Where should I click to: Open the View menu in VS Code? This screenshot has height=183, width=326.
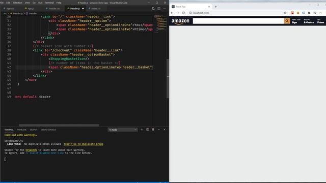tap(28, 3)
